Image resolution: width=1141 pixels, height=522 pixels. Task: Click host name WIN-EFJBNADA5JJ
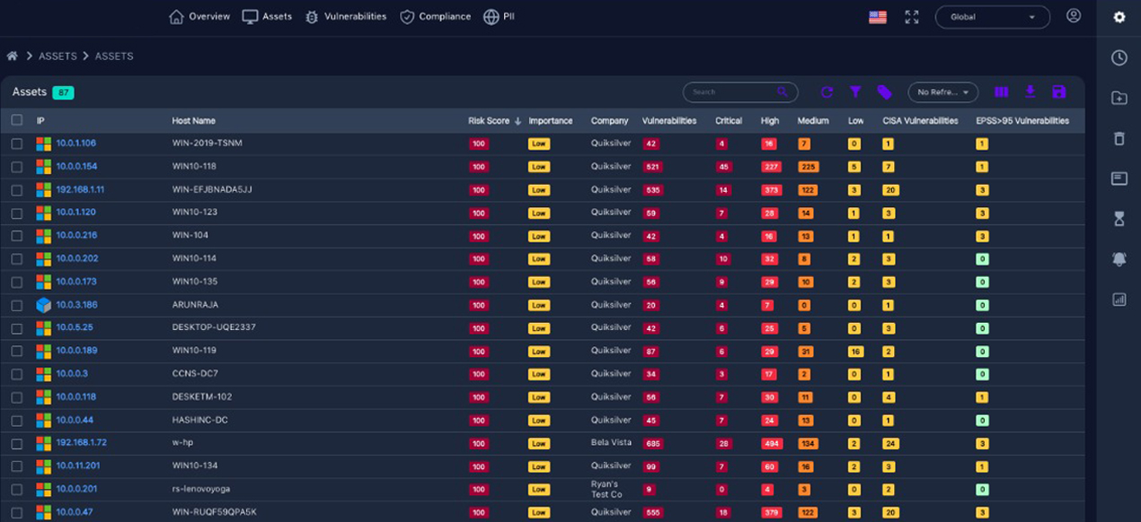click(x=212, y=189)
